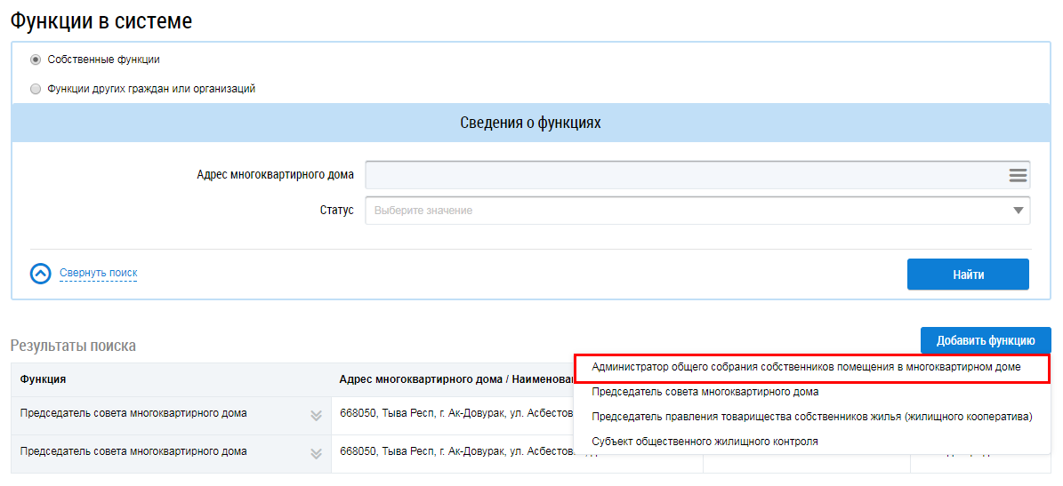The width and height of the screenshot is (1063, 486).
Task: Expand the first row's double-chevron icon
Action: pos(315,414)
